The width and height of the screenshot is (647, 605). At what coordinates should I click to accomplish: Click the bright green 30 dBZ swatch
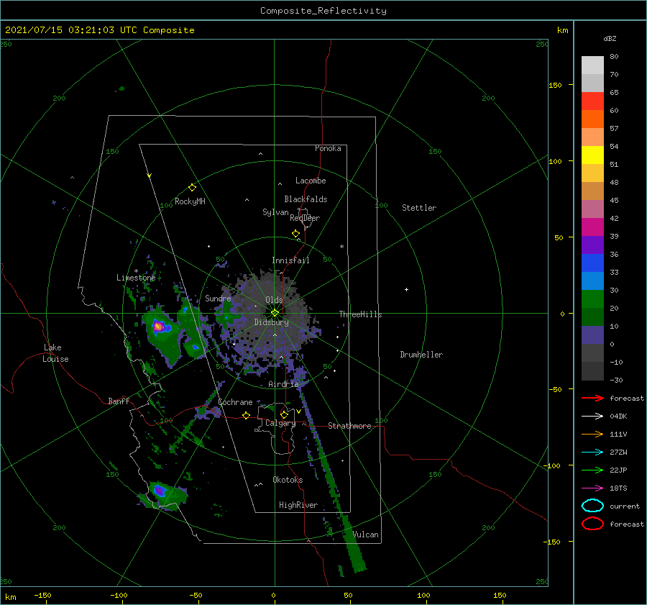pyautogui.click(x=592, y=299)
